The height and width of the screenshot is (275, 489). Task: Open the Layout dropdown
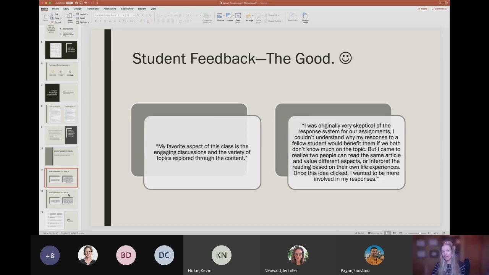coord(82,14)
